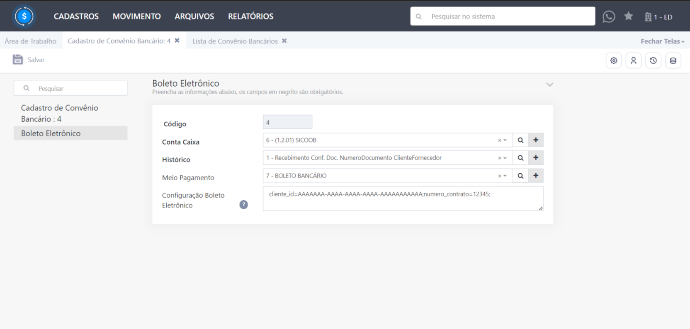Viewport: 690px width, 329px height.
Task: Clear the Meio Pagamento selection
Action: pyautogui.click(x=499, y=176)
